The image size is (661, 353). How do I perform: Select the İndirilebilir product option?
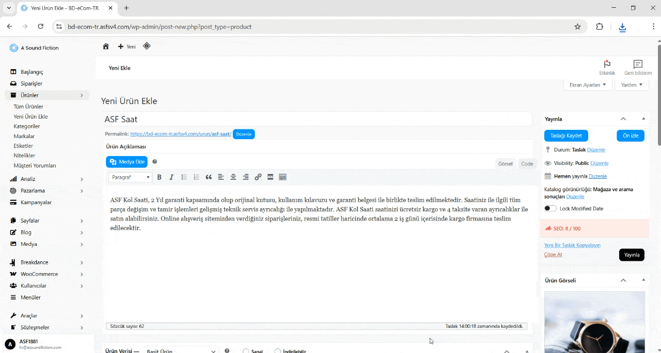click(x=278, y=351)
